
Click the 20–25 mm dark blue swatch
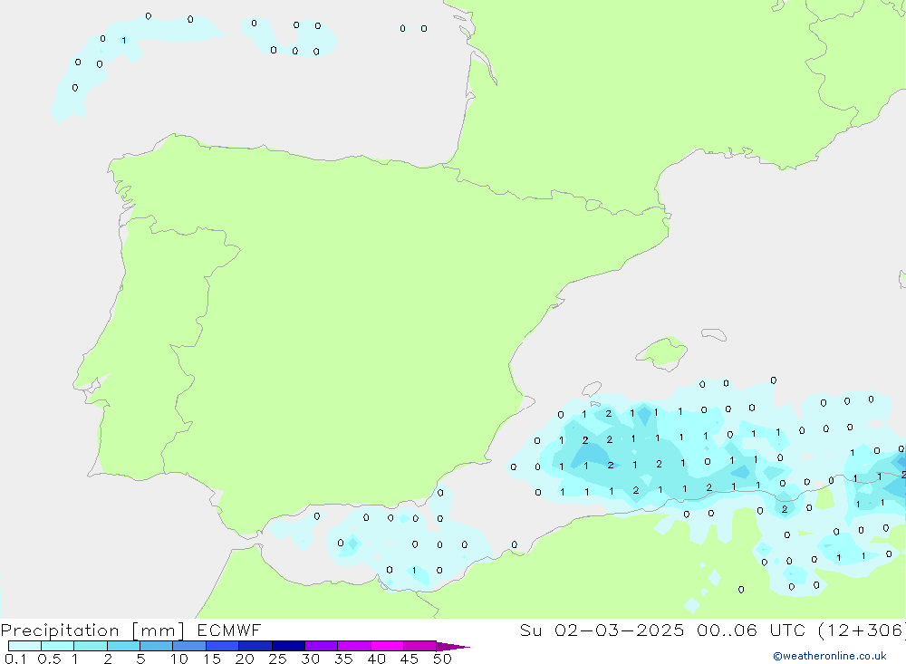tap(255, 646)
